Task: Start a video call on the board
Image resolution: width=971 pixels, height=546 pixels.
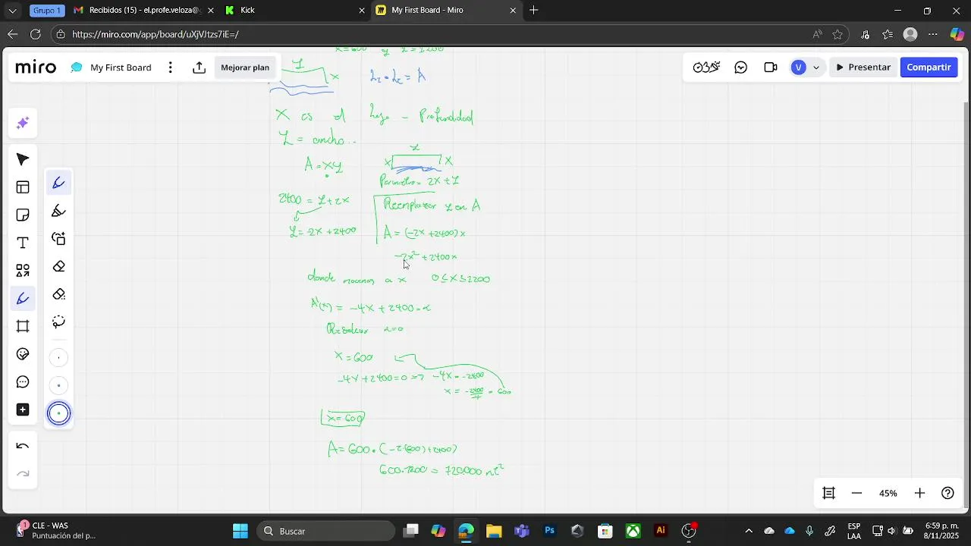Action: click(771, 67)
